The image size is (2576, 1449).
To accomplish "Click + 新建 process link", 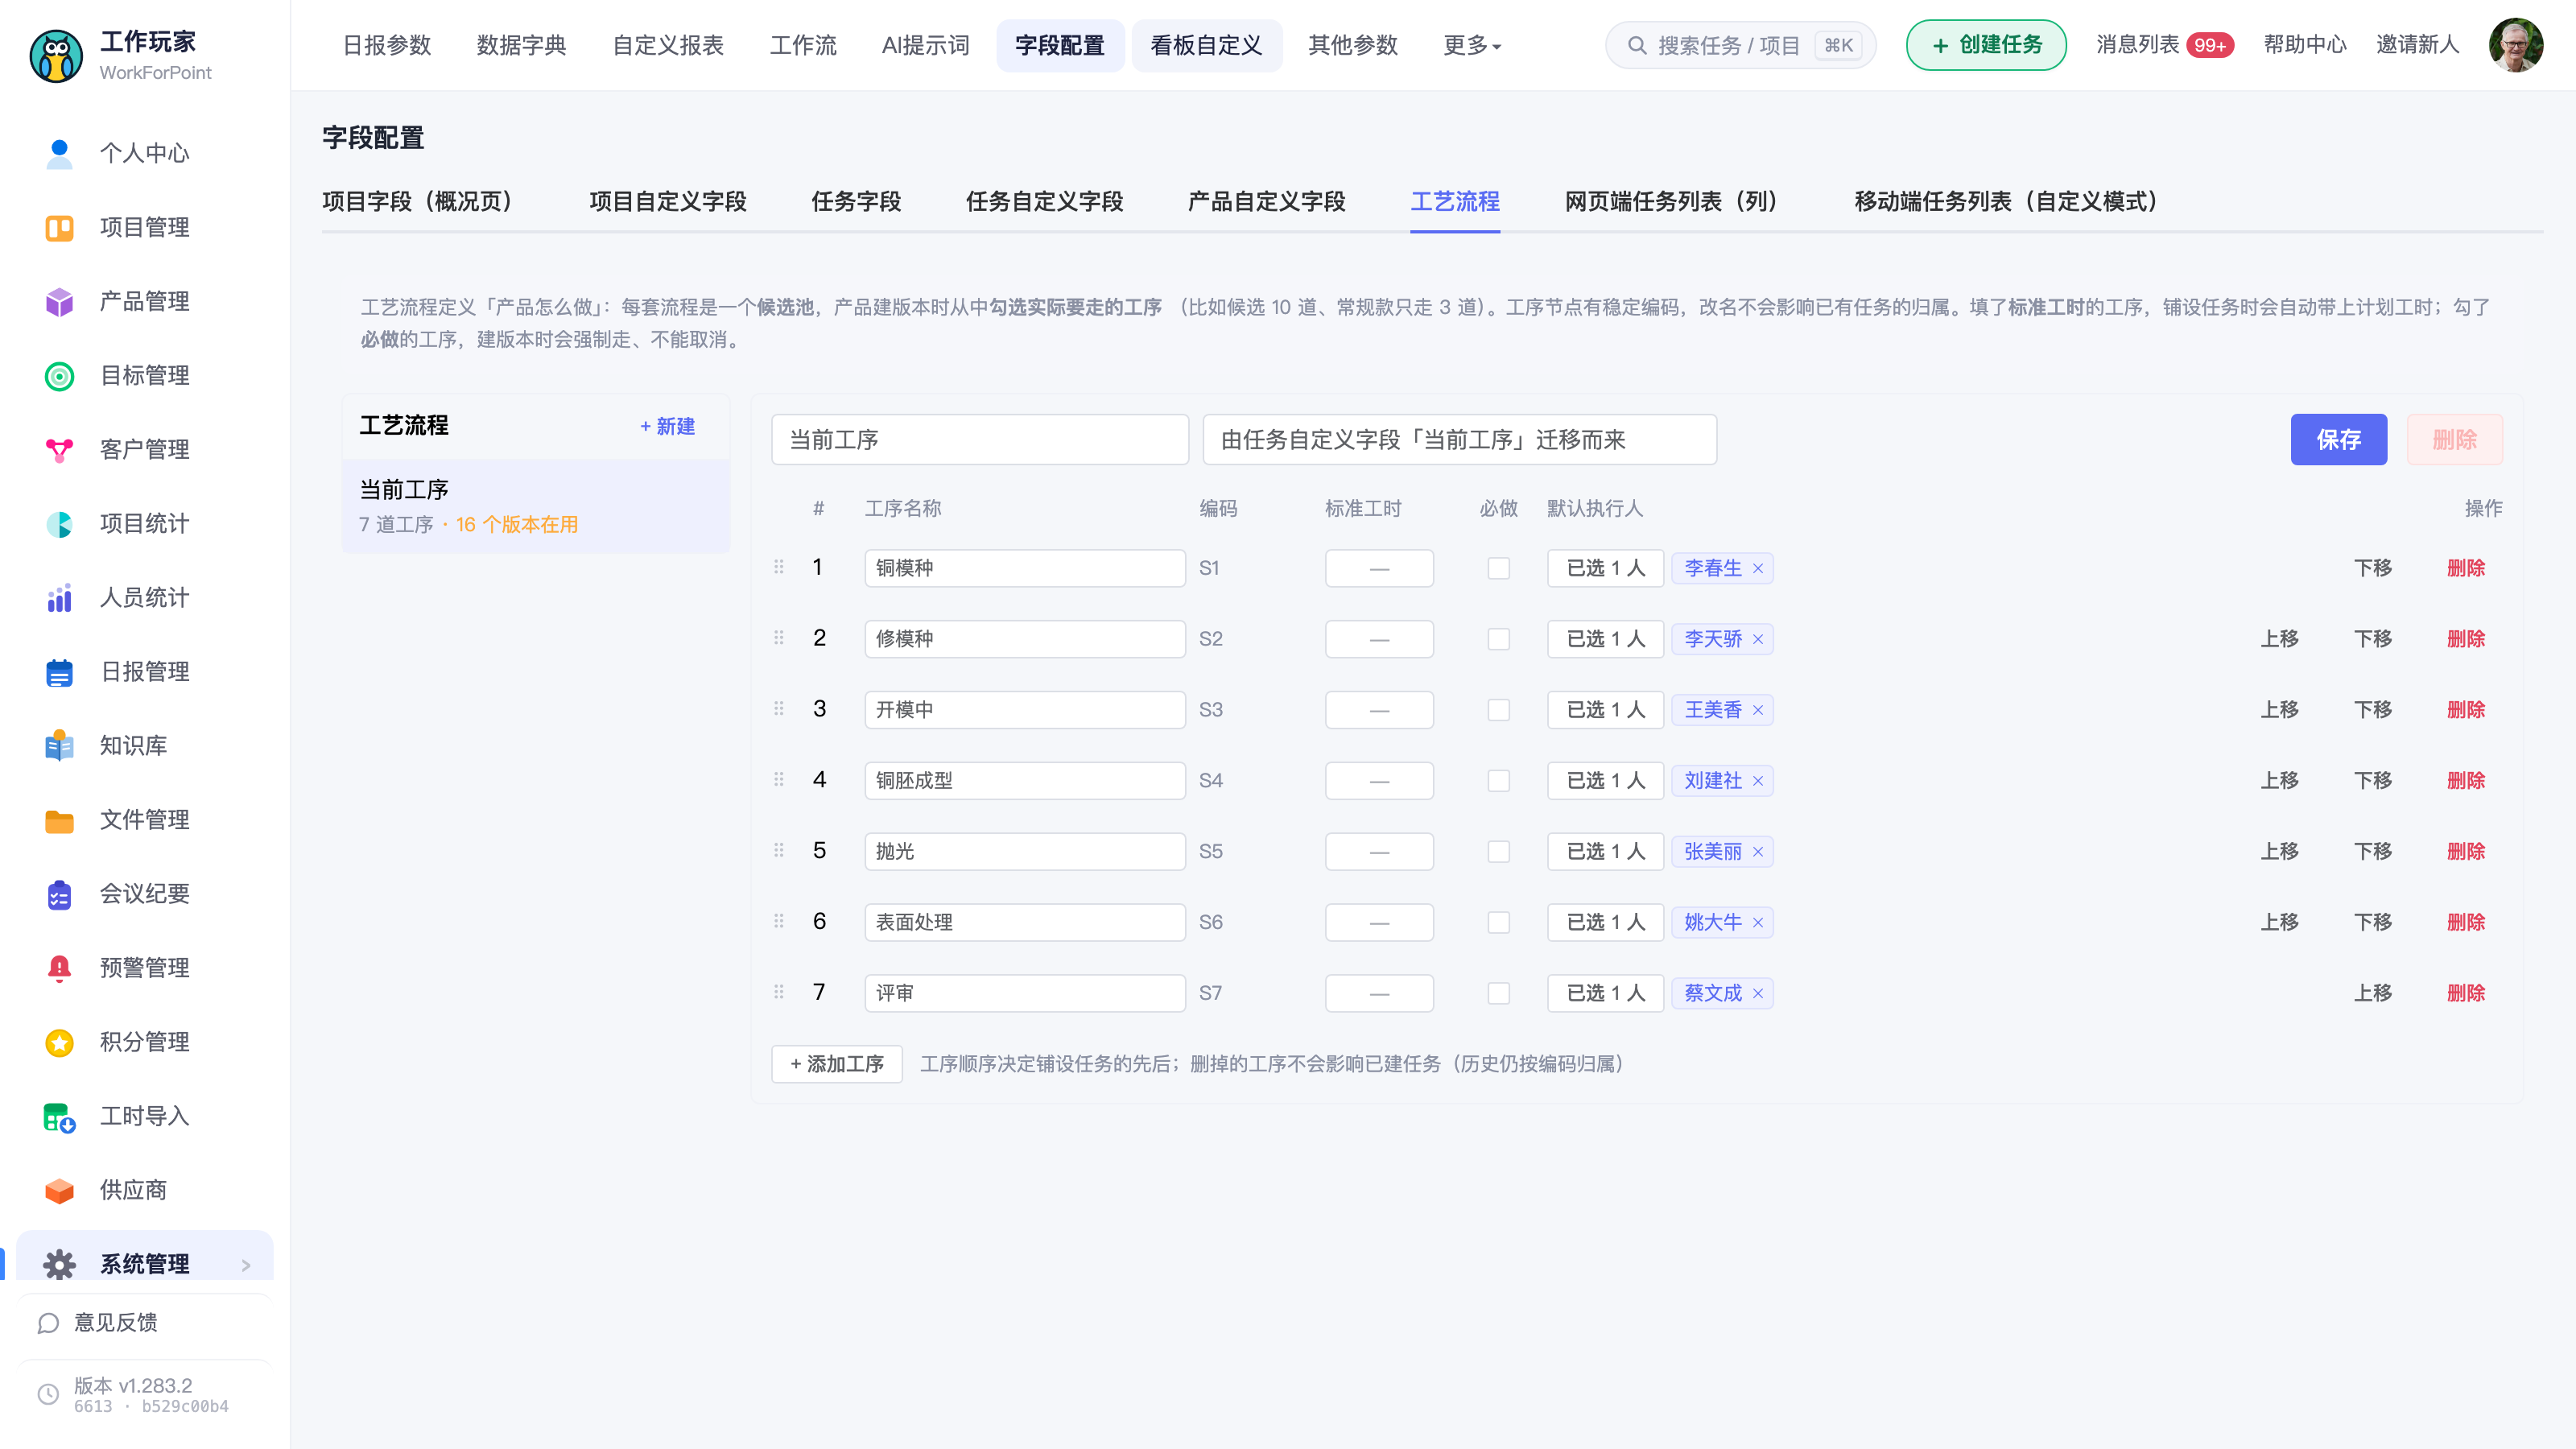I will [x=667, y=426].
